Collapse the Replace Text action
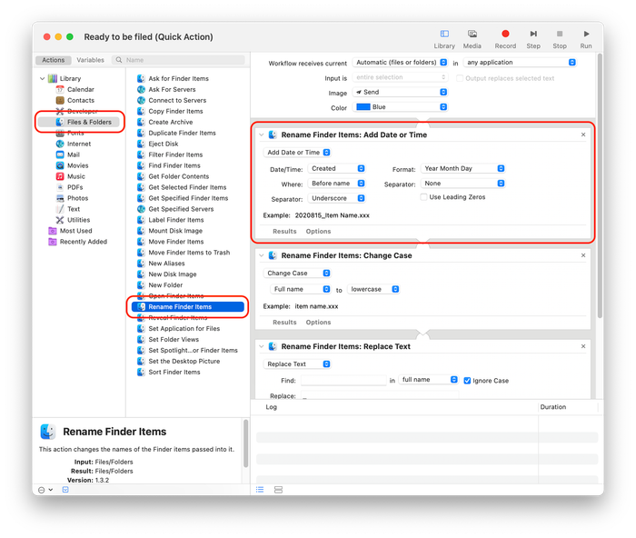 coord(262,346)
